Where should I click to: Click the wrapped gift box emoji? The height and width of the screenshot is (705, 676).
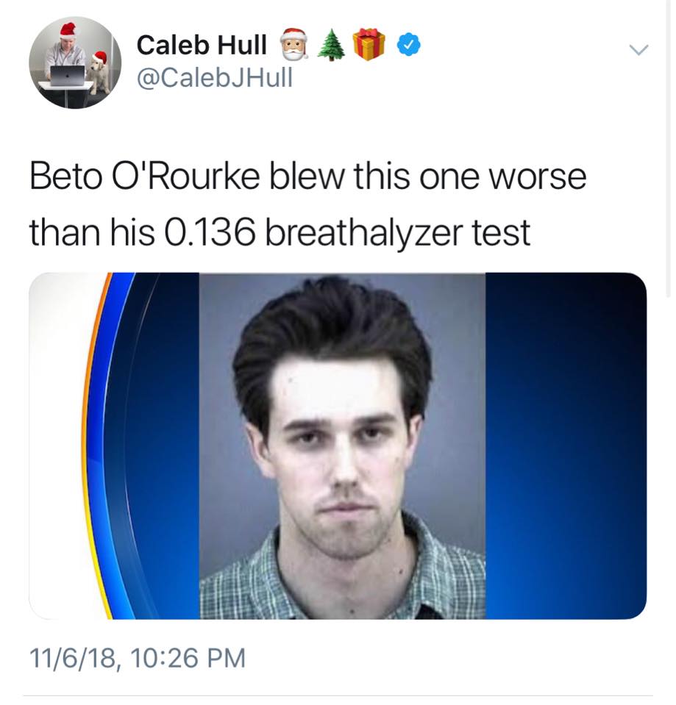(369, 44)
